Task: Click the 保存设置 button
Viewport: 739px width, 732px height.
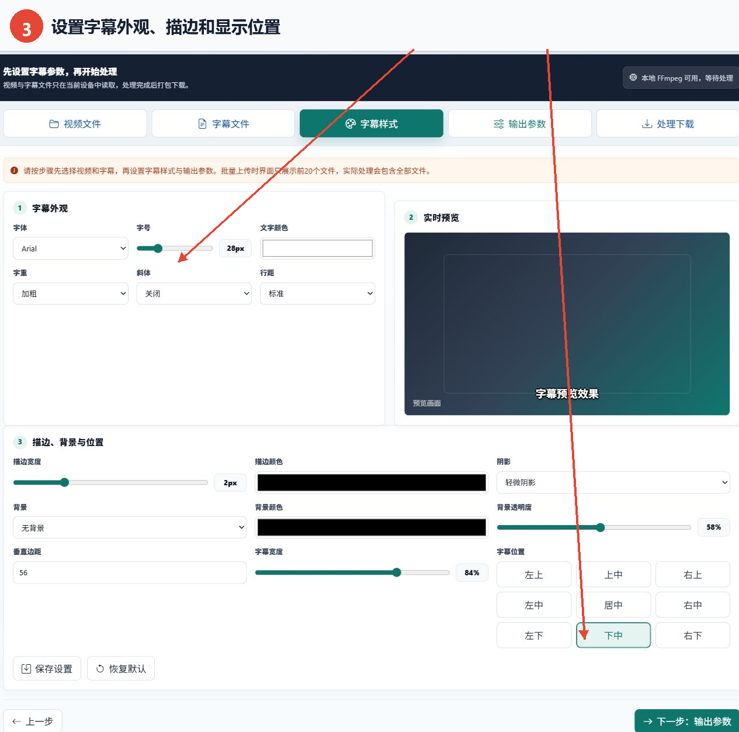Action: click(x=47, y=668)
